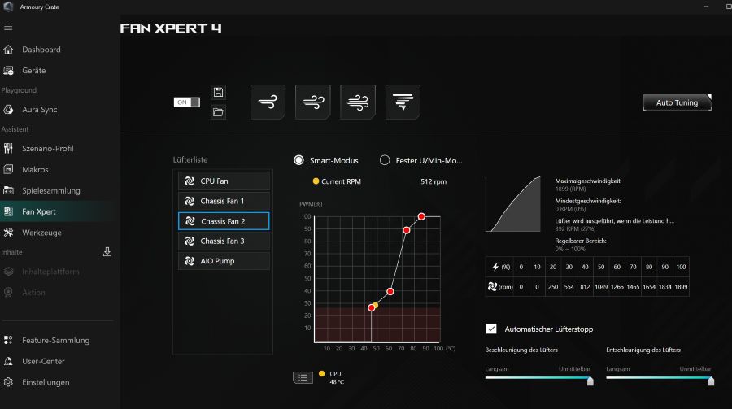732x409 pixels.
Task: Select CPU Fan in the Lüfterliste
Action: click(x=224, y=181)
